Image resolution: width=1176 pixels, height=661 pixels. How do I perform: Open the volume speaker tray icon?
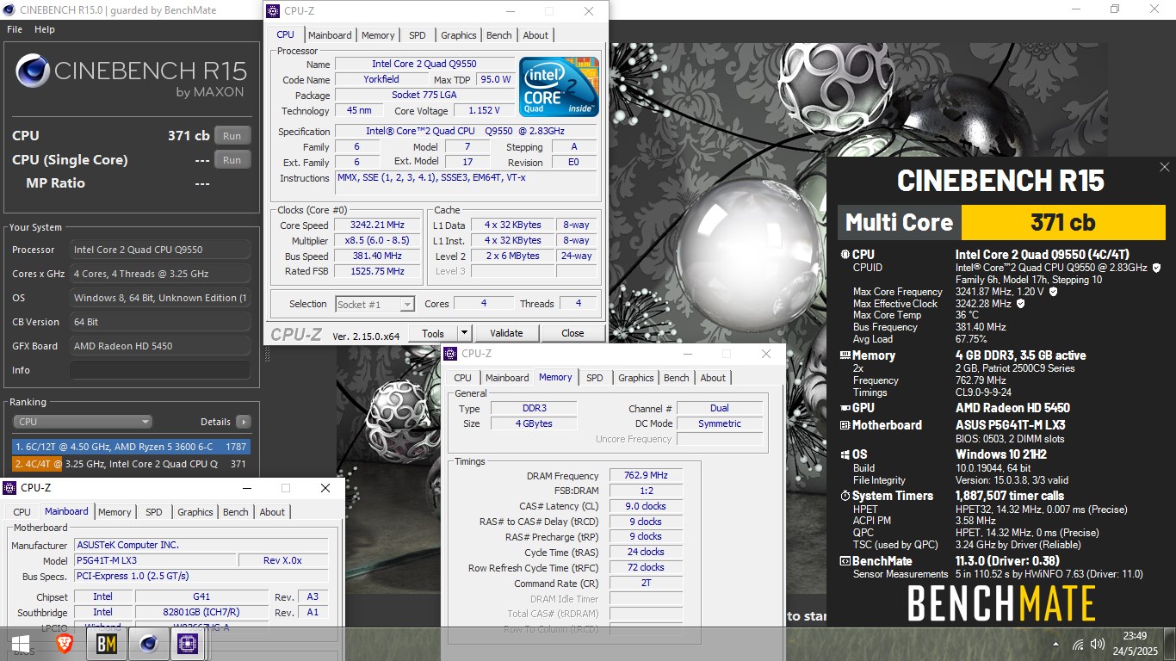click(x=1098, y=645)
